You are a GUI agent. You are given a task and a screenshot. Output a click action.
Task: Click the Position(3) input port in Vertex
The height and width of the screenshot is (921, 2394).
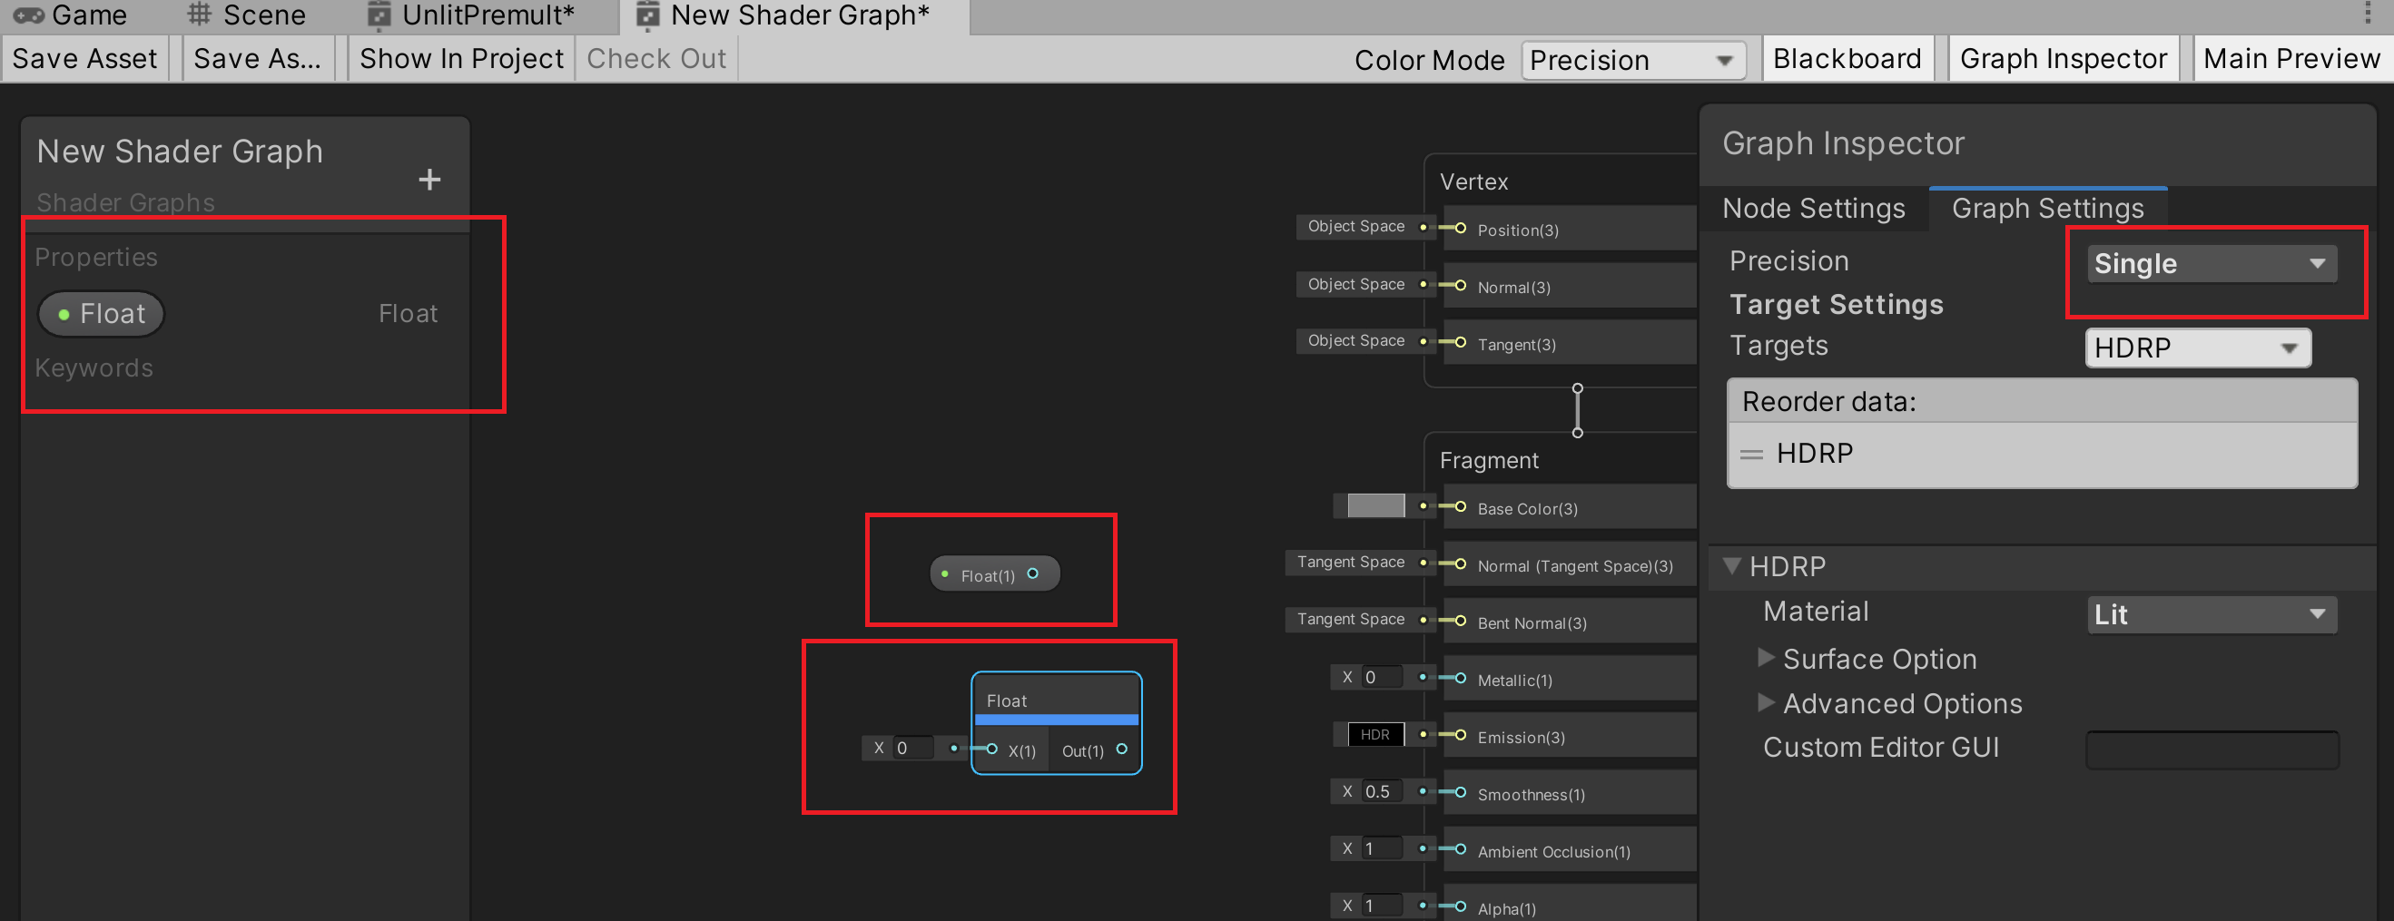[x=1460, y=229]
